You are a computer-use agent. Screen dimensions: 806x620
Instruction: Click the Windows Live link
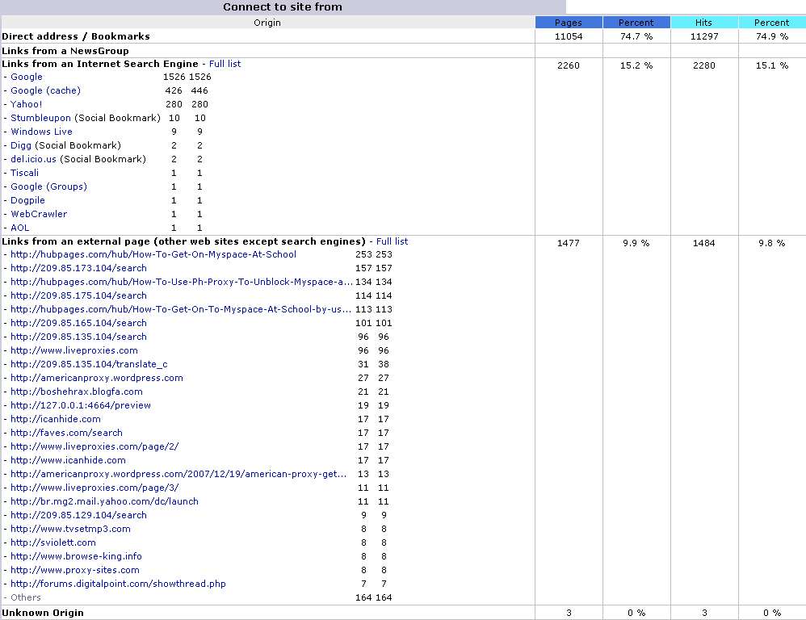point(41,132)
